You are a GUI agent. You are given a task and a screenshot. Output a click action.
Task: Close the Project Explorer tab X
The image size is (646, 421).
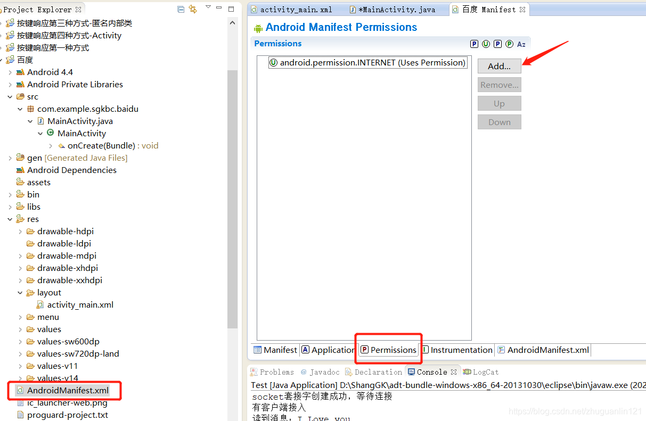point(78,10)
